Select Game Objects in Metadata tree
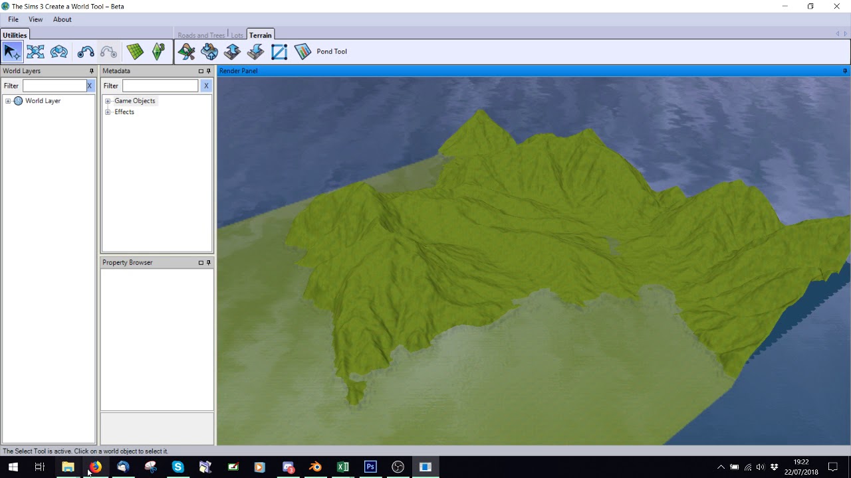Screen dimensions: 851x478 [x=134, y=101]
